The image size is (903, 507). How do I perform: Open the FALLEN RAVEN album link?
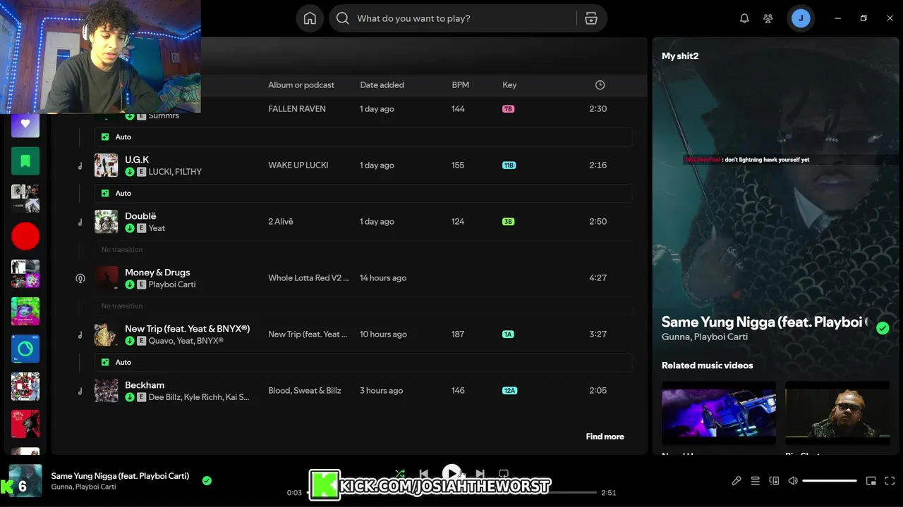pyautogui.click(x=297, y=109)
